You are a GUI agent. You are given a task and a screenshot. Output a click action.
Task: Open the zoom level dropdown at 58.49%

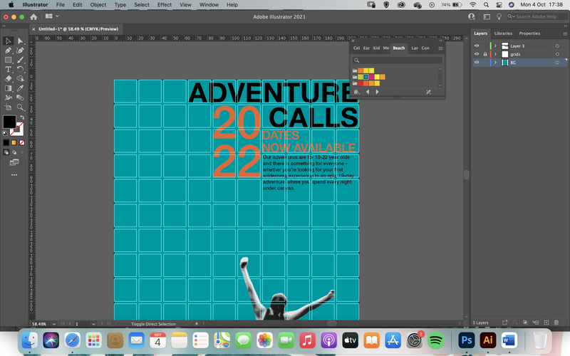point(54,324)
